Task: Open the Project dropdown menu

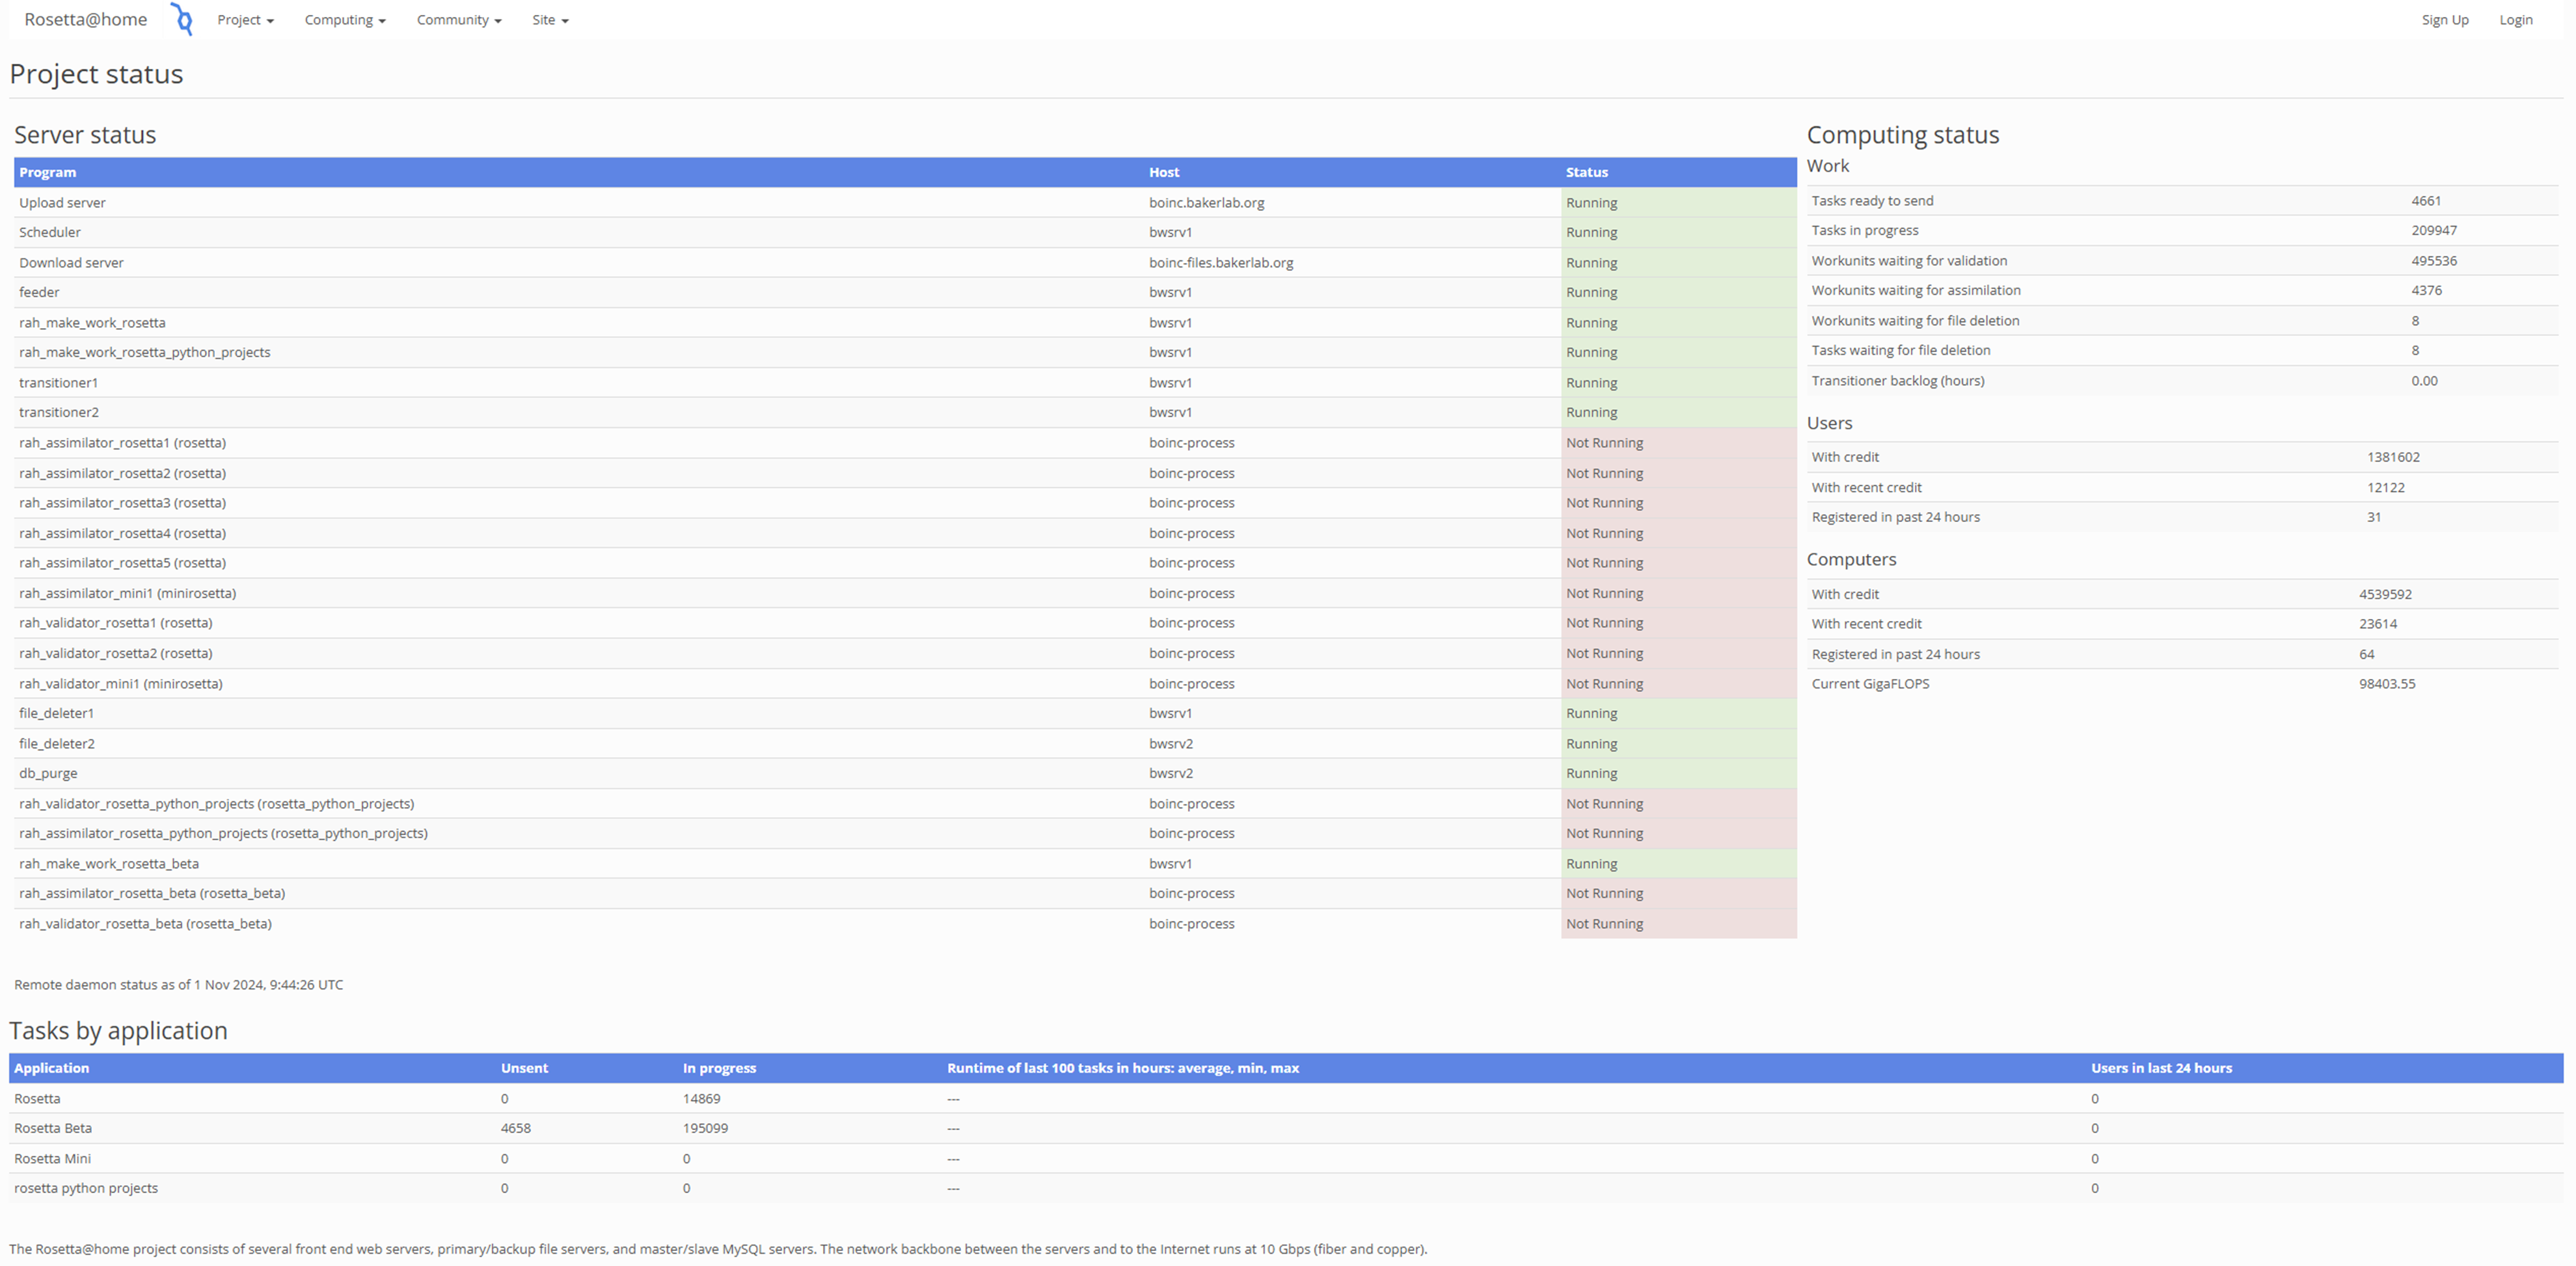Action: [x=245, y=20]
